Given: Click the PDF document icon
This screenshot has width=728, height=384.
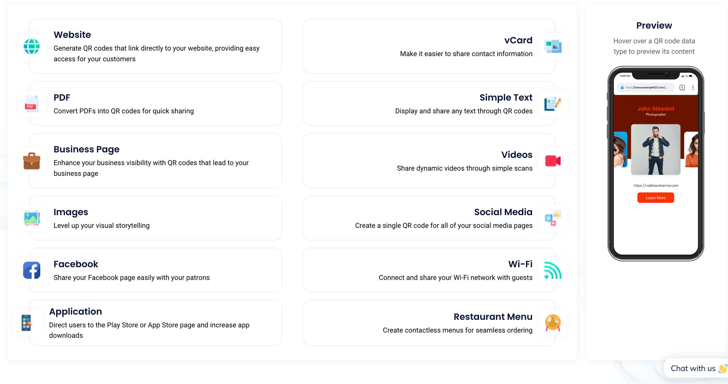Looking at the screenshot, I should tap(32, 104).
